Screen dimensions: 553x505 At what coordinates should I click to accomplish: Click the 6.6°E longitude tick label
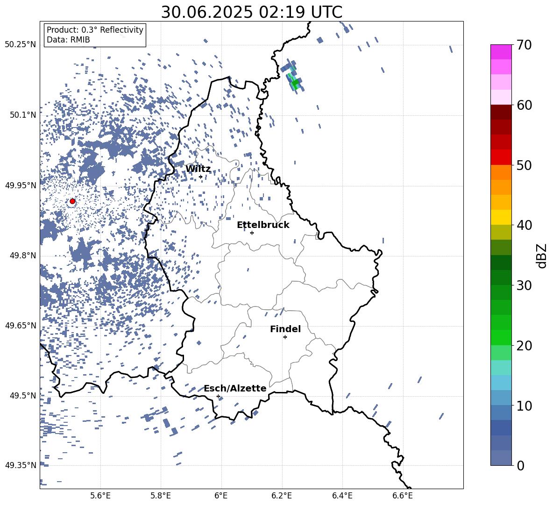(403, 496)
